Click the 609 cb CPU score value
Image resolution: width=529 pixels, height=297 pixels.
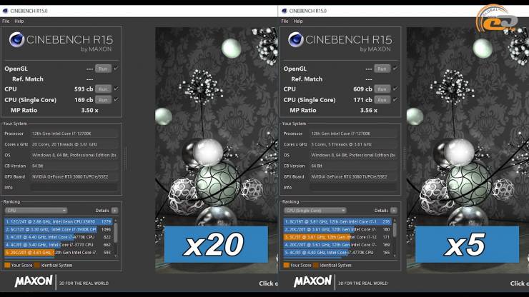tap(362, 89)
